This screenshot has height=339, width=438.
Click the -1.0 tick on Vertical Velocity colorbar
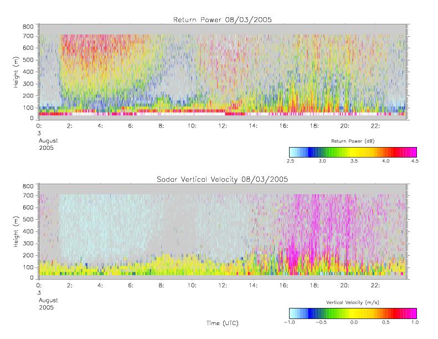(290, 322)
